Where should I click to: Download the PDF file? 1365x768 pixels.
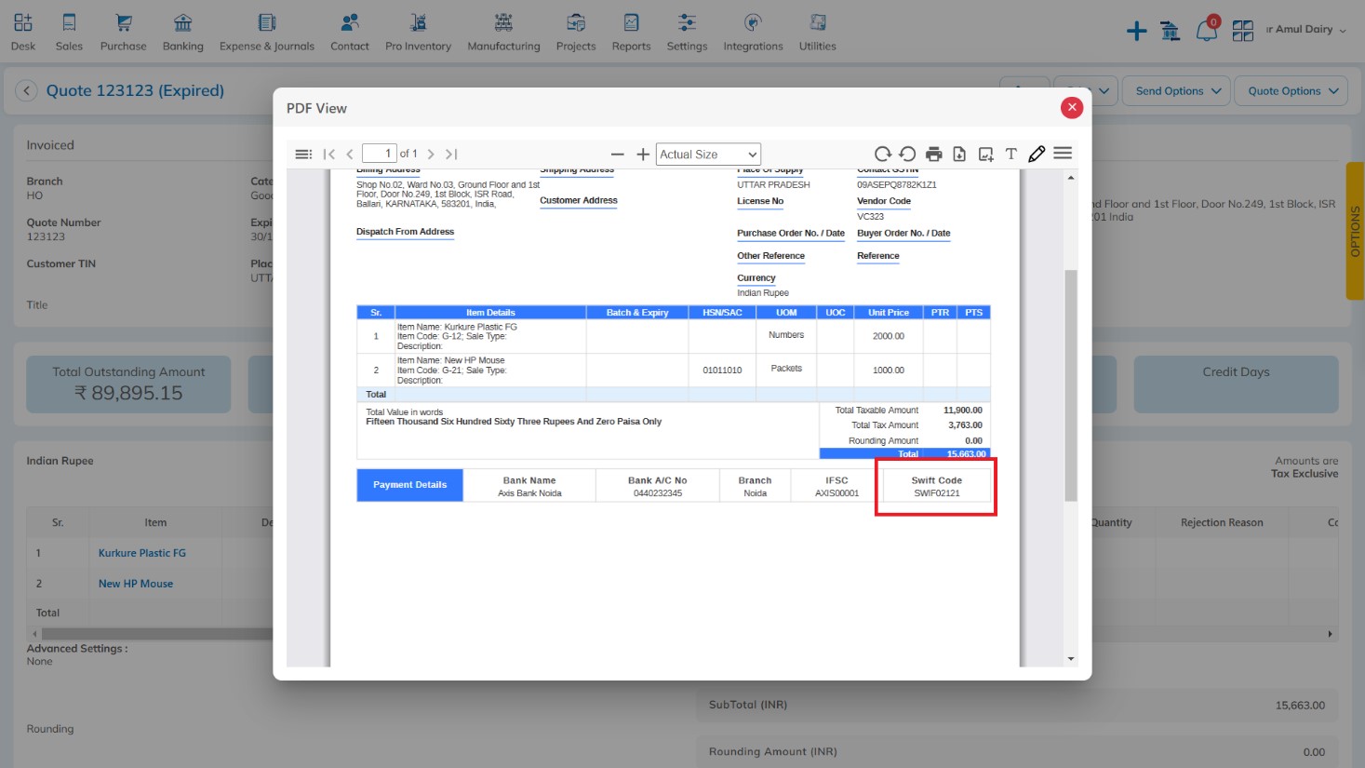959,154
